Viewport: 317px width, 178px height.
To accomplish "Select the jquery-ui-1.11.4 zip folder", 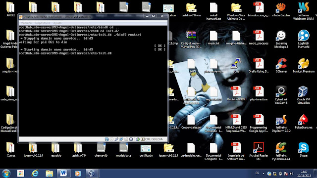I will point(168,150).
